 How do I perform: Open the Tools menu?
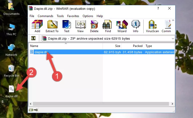coord(60,16)
